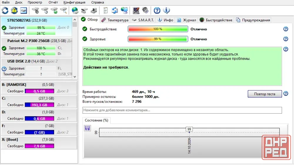Viewport: 294px width, 165px height.
Task: Click the Действия не требуются text
Action: tap(106, 68)
